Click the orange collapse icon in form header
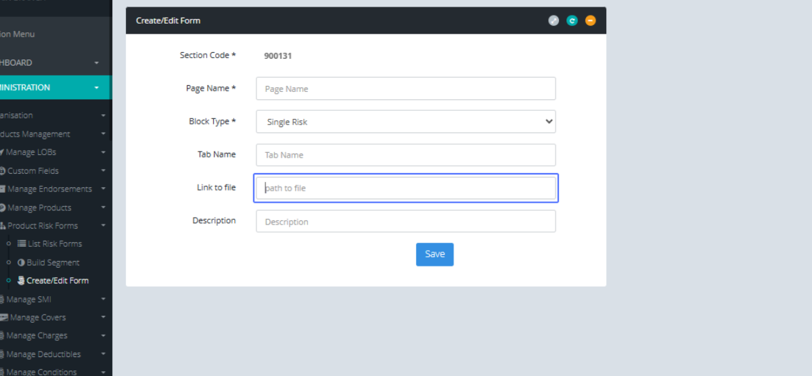Image resolution: width=812 pixels, height=376 pixels. tap(591, 21)
